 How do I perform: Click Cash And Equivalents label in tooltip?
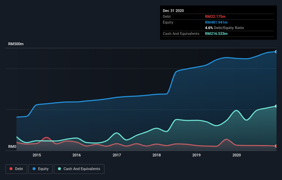click(x=181, y=34)
